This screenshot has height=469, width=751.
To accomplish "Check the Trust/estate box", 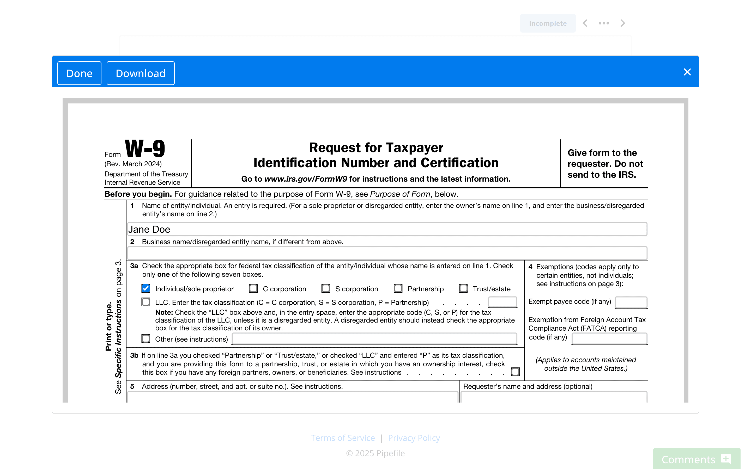I will pyautogui.click(x=463, y=288).
